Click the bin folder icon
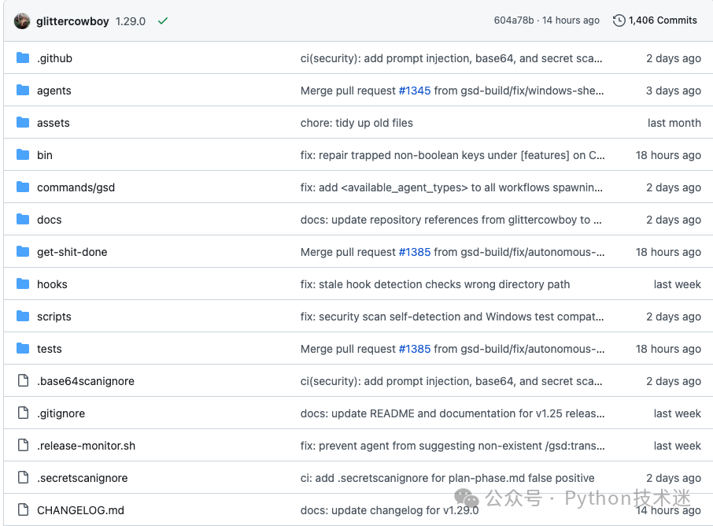713x526 pixels. [x=23, y=154]
